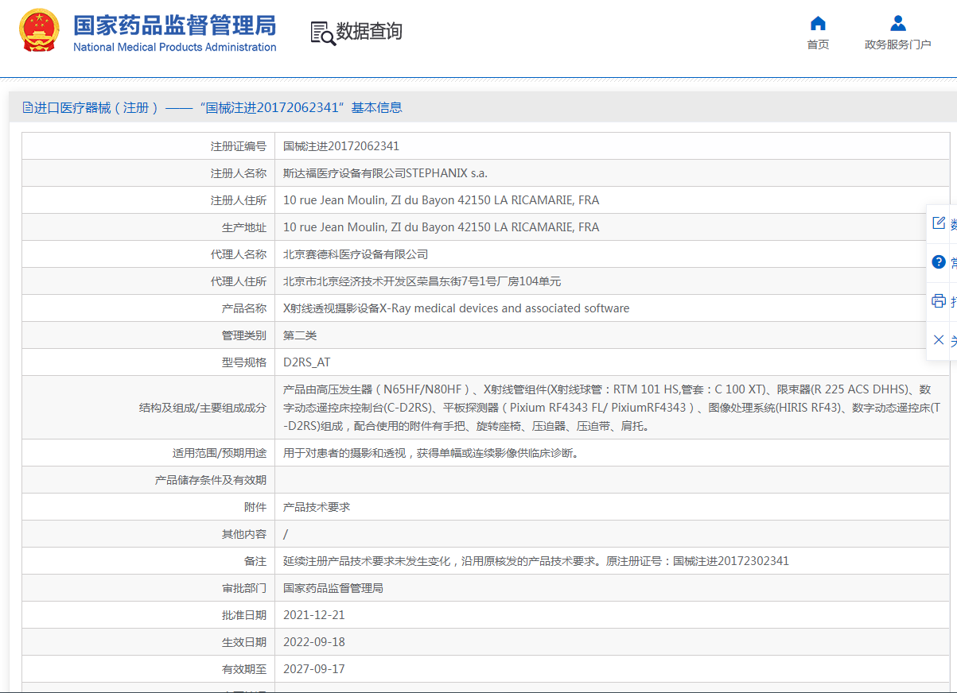This screenshot has width=957, height=693.
Task: Click the 代理人名称 label cell
Action: pyautogui.click(x=148, y=254)
